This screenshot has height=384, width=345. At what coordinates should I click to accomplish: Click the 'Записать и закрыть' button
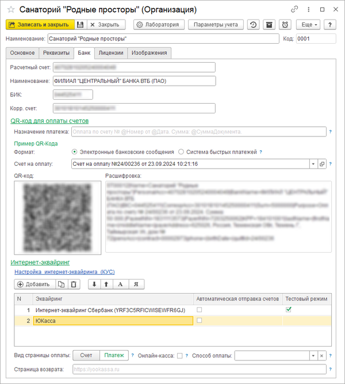pyautogui.click(x=40, y=25)
